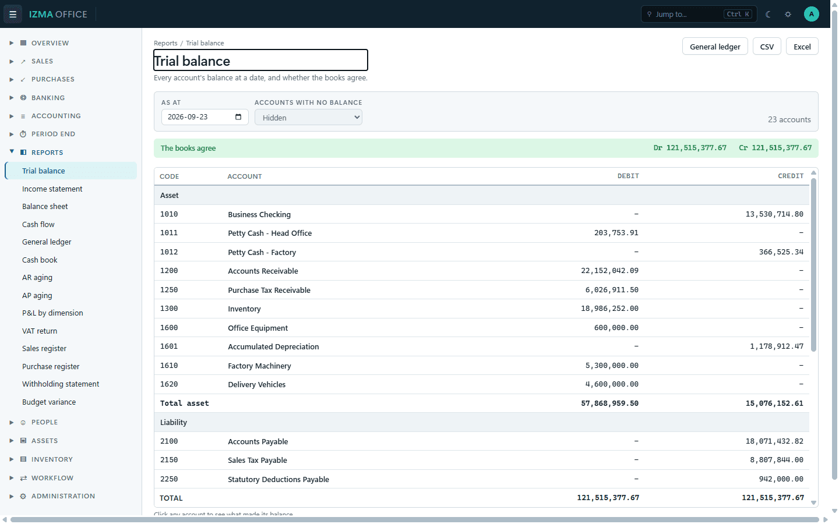Viewport: 839px width, 524px height.
Task: Click the Workflow arrows icon
Action: coord(23,478)
